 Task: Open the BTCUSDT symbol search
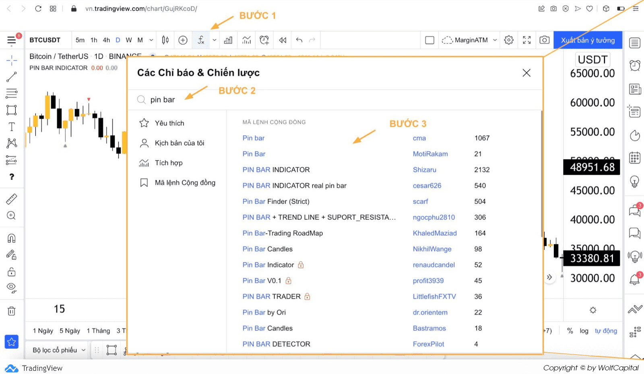coord(45,40)
